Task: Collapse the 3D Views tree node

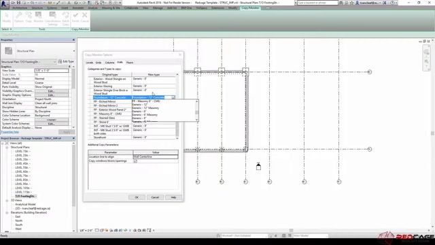Action: pyautogui.click(x=7, y=200)
